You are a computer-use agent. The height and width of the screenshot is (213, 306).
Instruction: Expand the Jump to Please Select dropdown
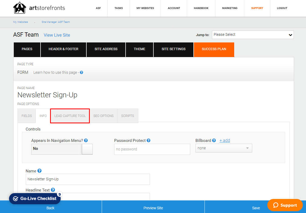pos(253,35)
